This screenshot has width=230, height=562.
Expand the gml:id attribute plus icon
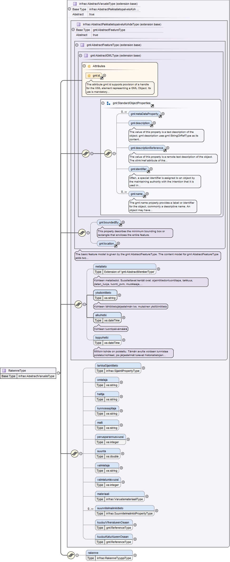point(105,76)
